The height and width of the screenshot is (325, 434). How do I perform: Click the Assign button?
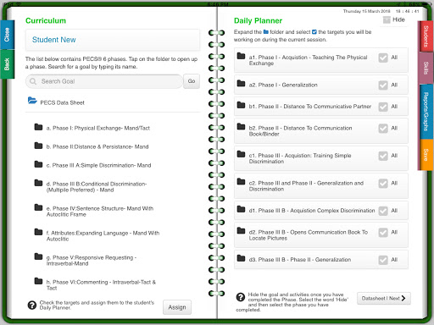(x=177, y=307)
